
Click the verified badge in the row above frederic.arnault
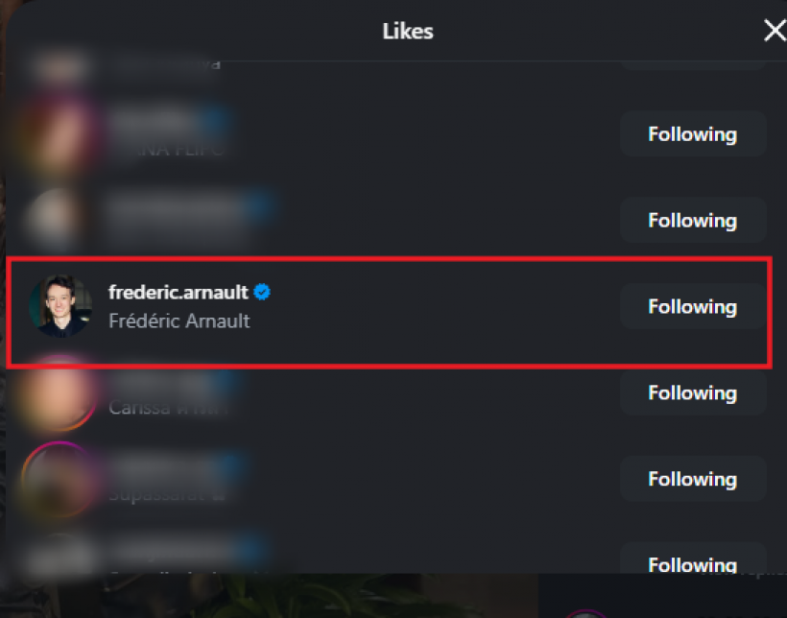coord(263,205)
